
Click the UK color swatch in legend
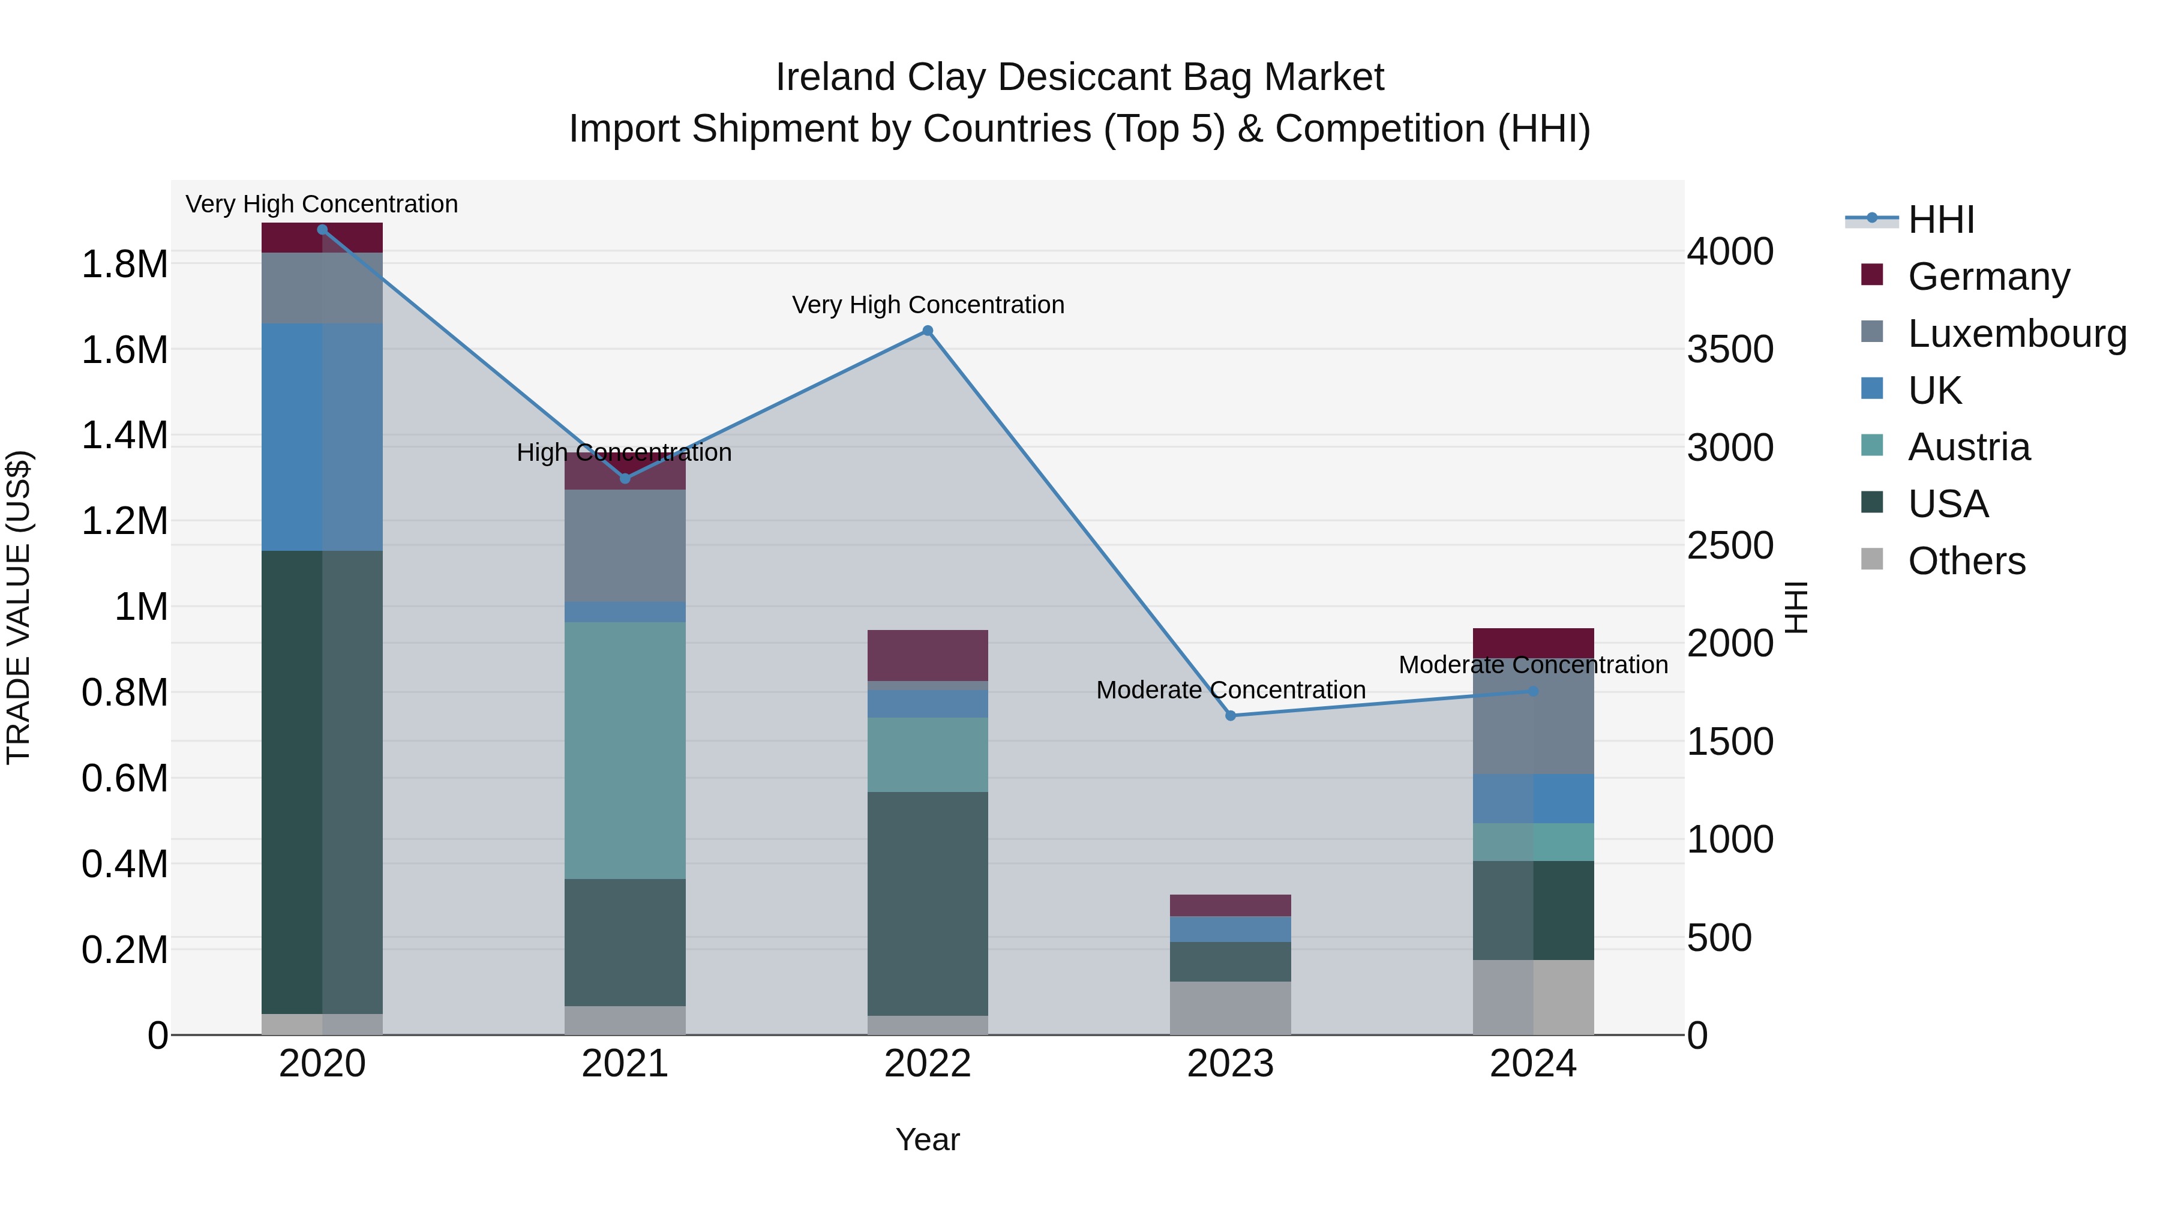[x=1871, y=388]
